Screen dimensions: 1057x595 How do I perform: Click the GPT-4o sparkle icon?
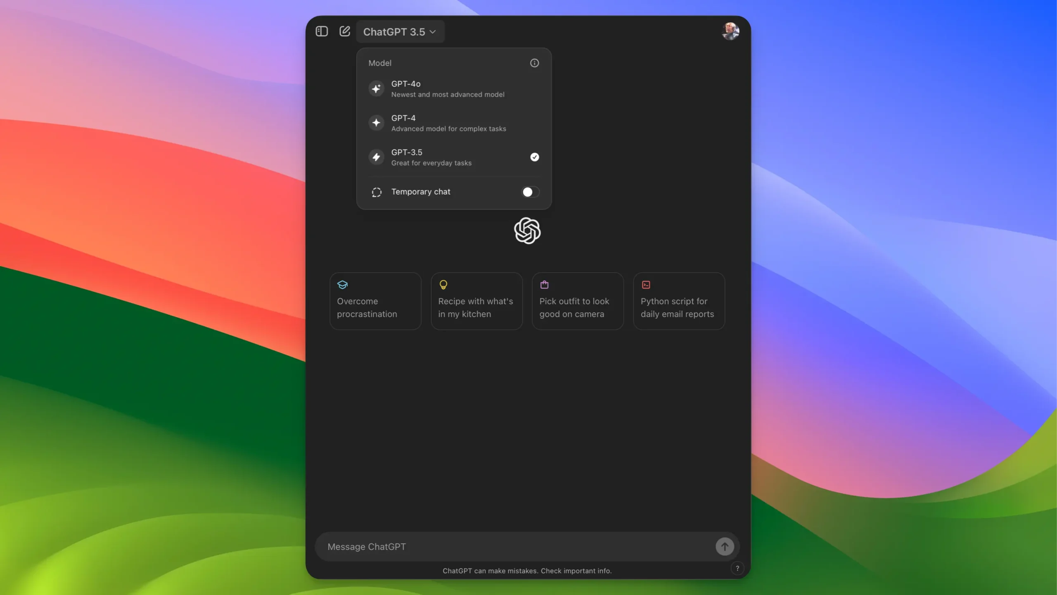(376, 88)
